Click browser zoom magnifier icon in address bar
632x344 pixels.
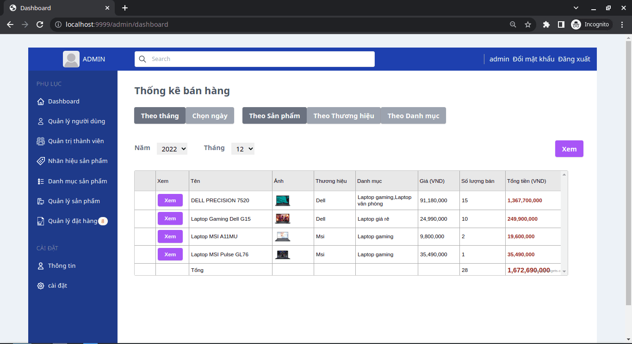pyautogui.click(x=513, y=24)
